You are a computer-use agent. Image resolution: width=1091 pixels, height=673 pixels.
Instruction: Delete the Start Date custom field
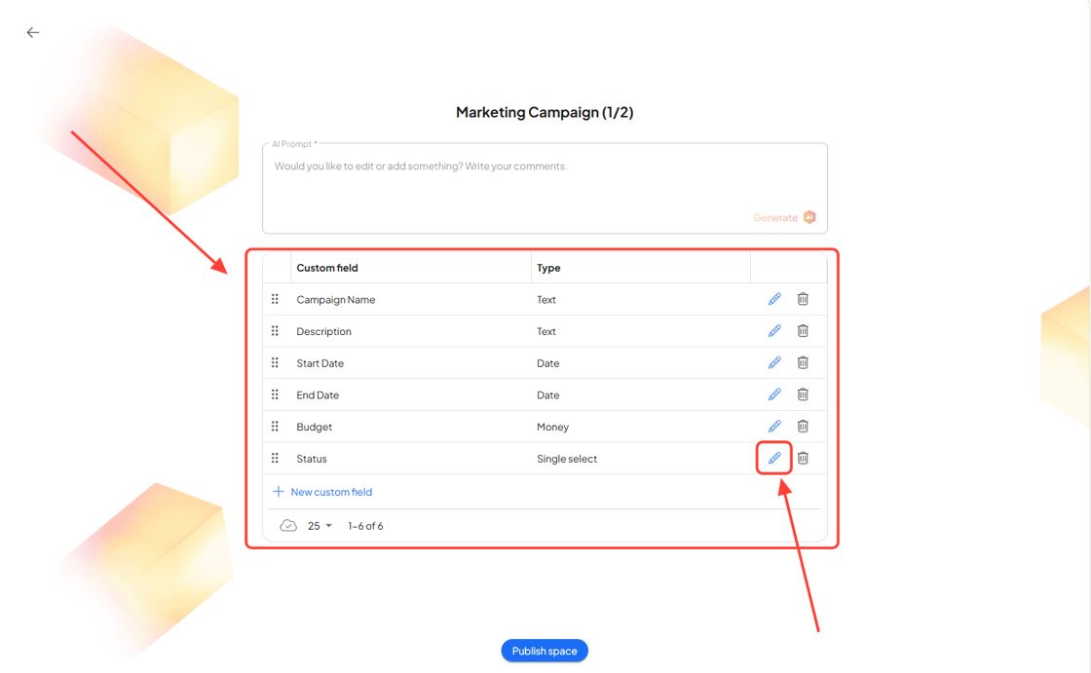click(x=803, y=362)
